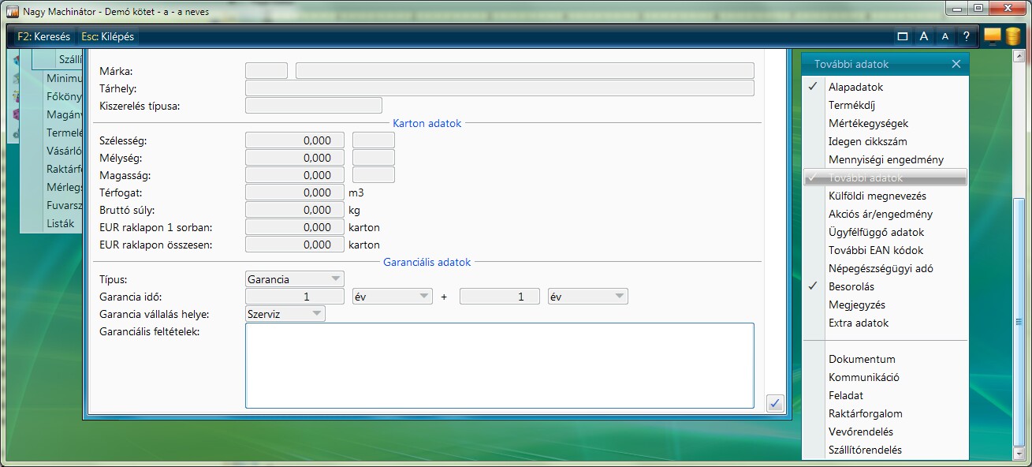Click the window rectangle icon in toolbar
This screenshot has height=467, width=1032.
pyautogui.click(x=903, y=36)
